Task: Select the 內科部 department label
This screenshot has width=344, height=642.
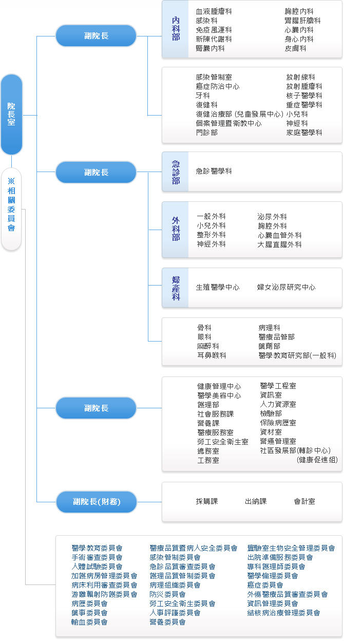Action: click(176, 29)
